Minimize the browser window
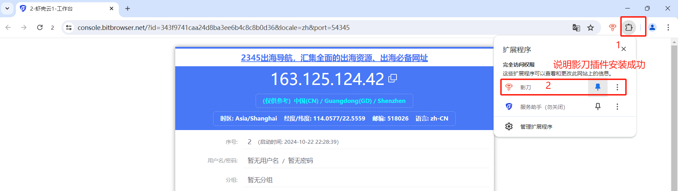678x191 pixels. (627, 8)
